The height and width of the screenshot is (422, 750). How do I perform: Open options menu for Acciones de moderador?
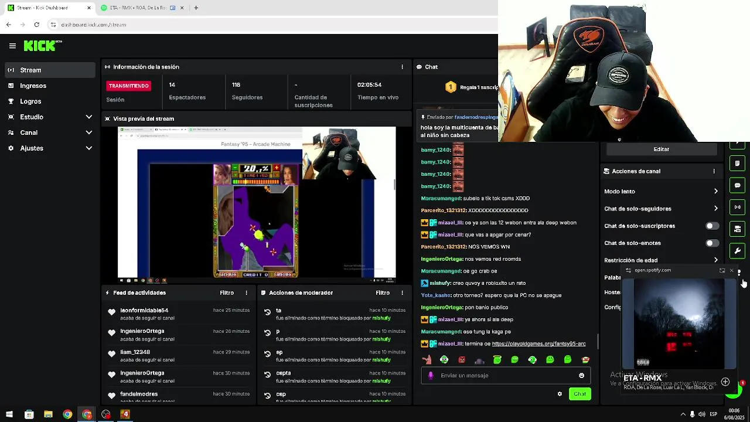pos(402,292)
